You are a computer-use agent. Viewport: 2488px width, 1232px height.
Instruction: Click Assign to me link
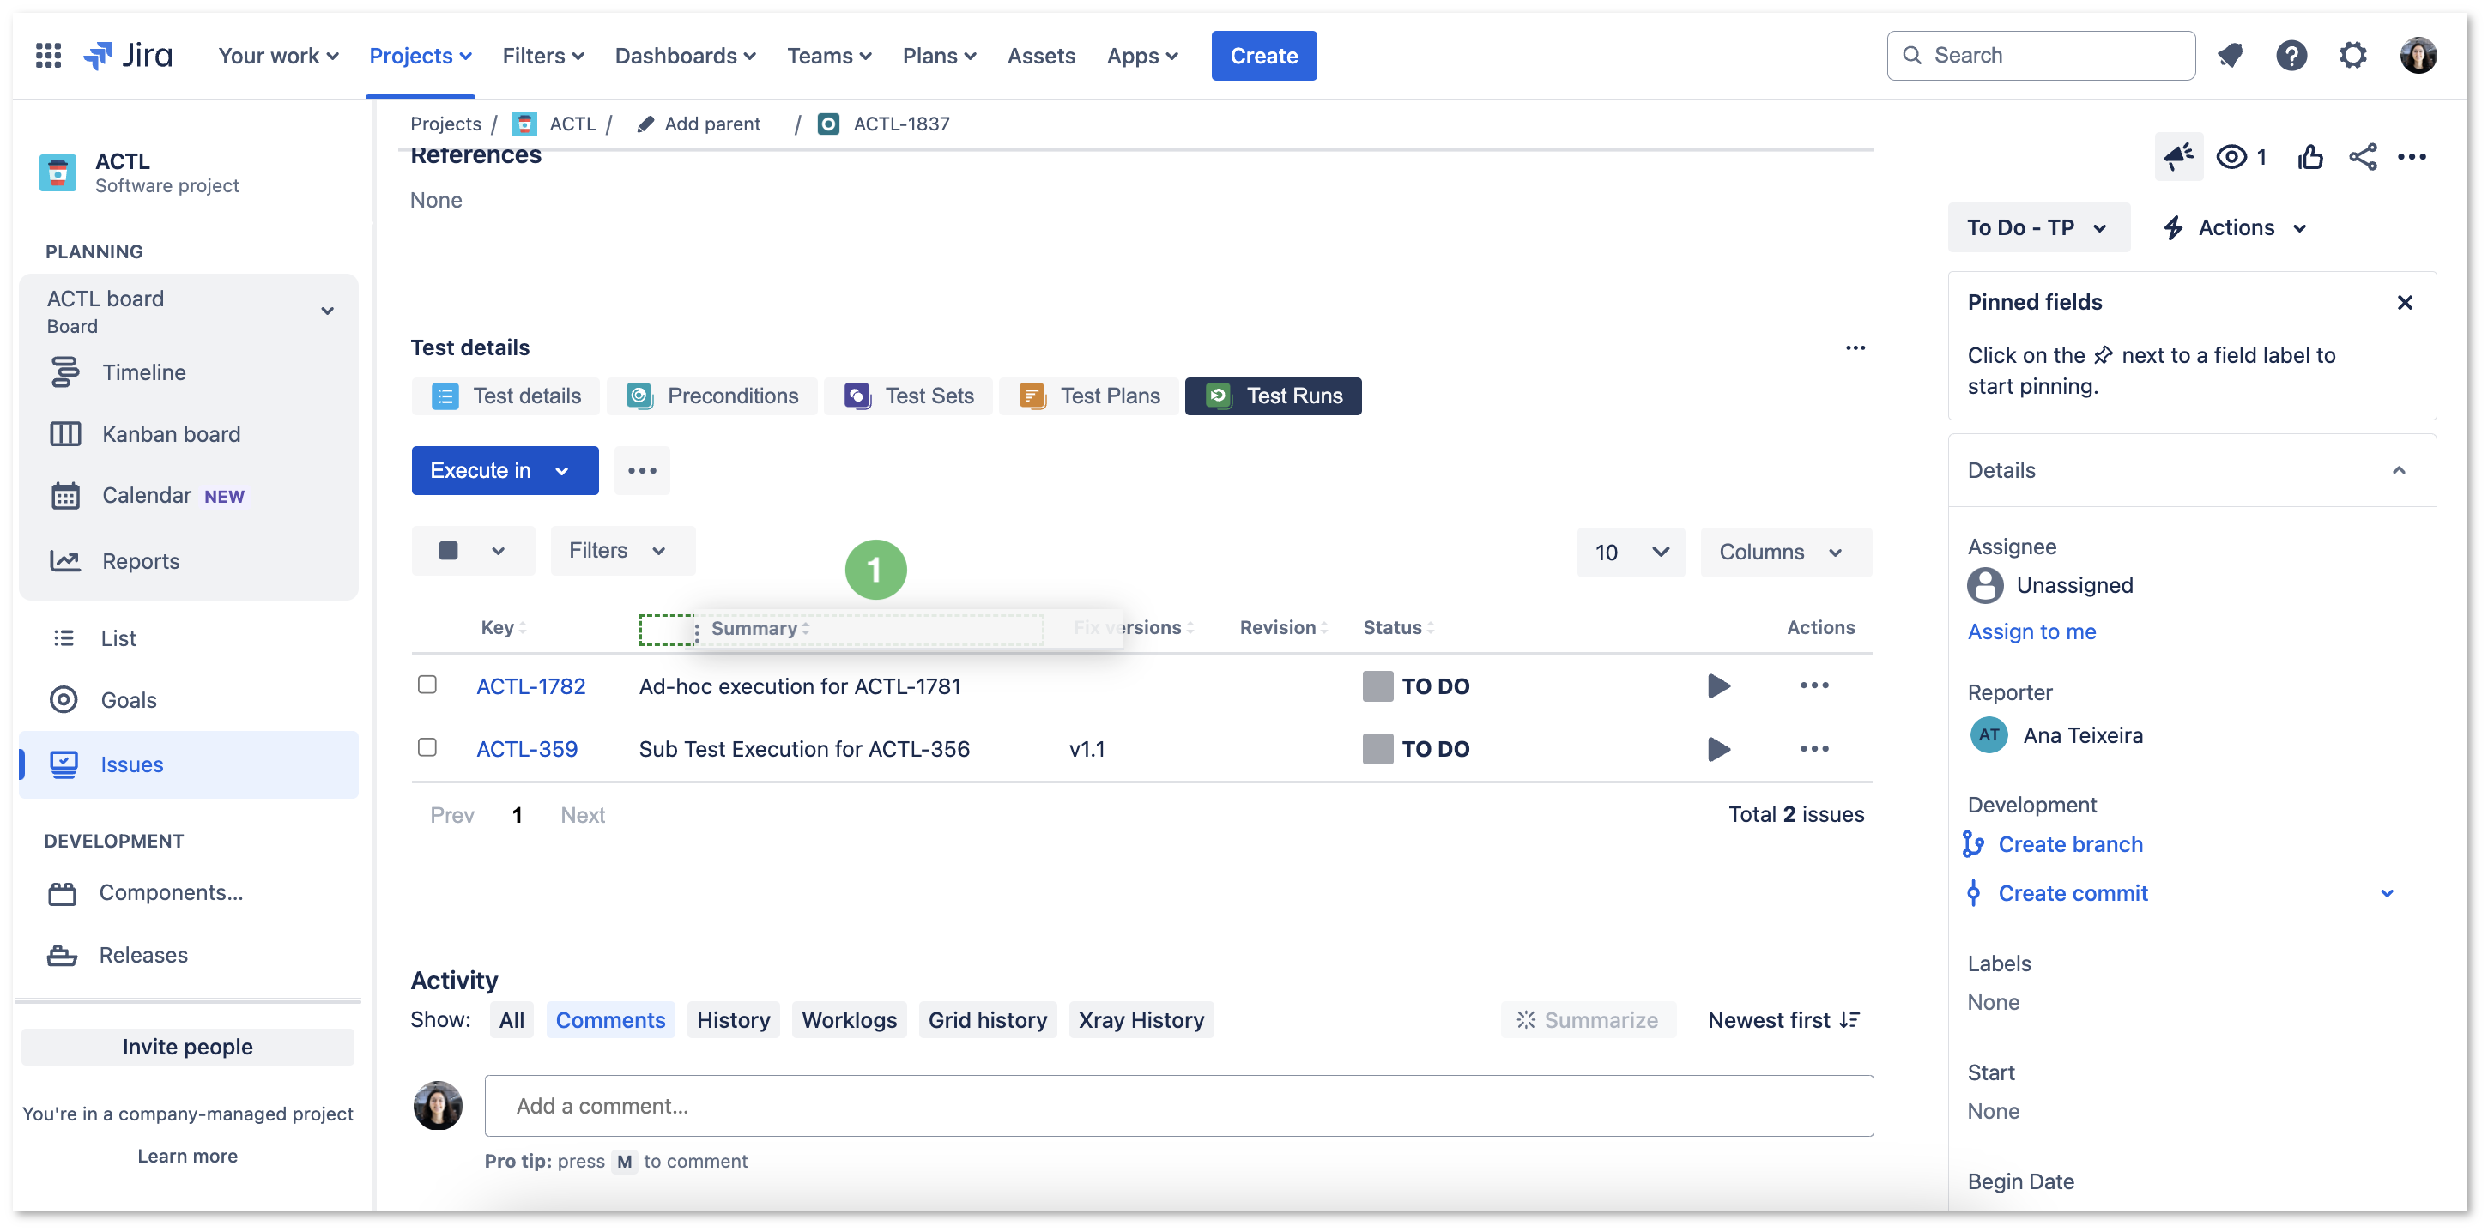[2031, 631]
